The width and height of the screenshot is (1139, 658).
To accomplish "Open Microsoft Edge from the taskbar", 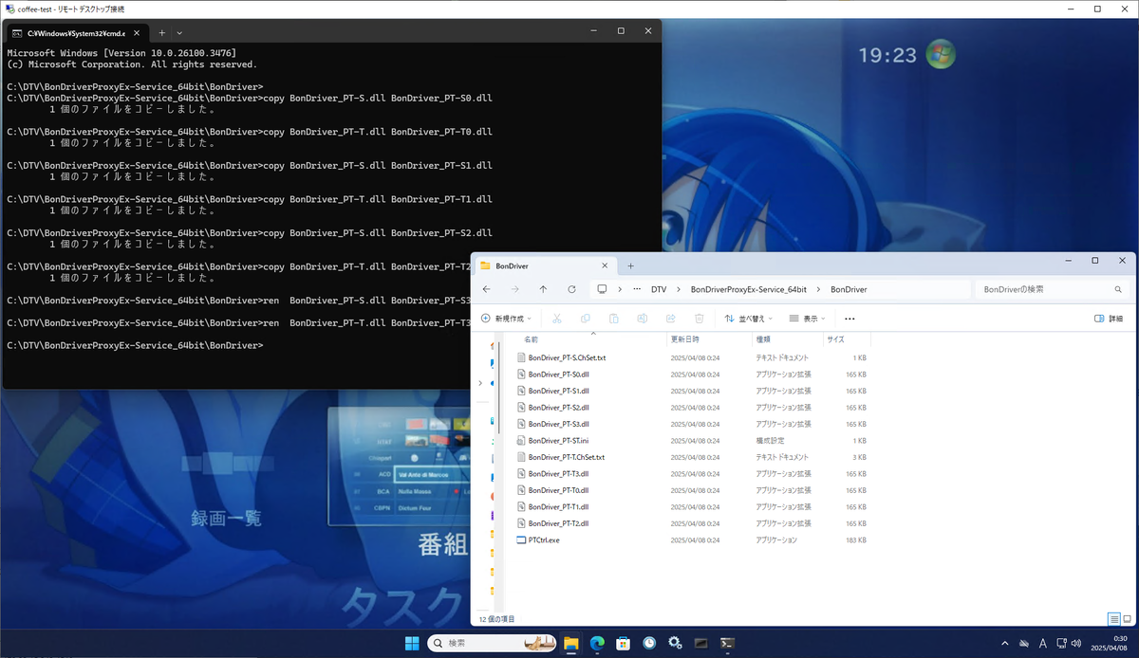I will coord(597,643).
